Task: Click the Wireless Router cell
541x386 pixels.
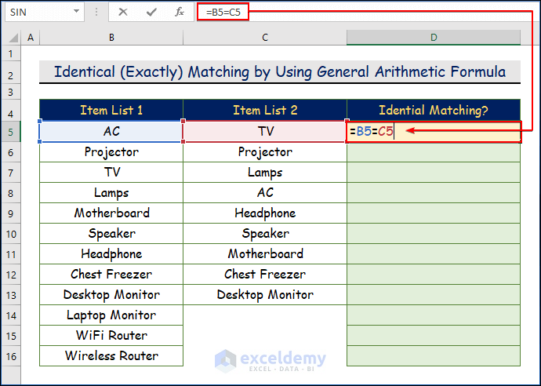Action: pyautogui.click(x=111, y=355)
